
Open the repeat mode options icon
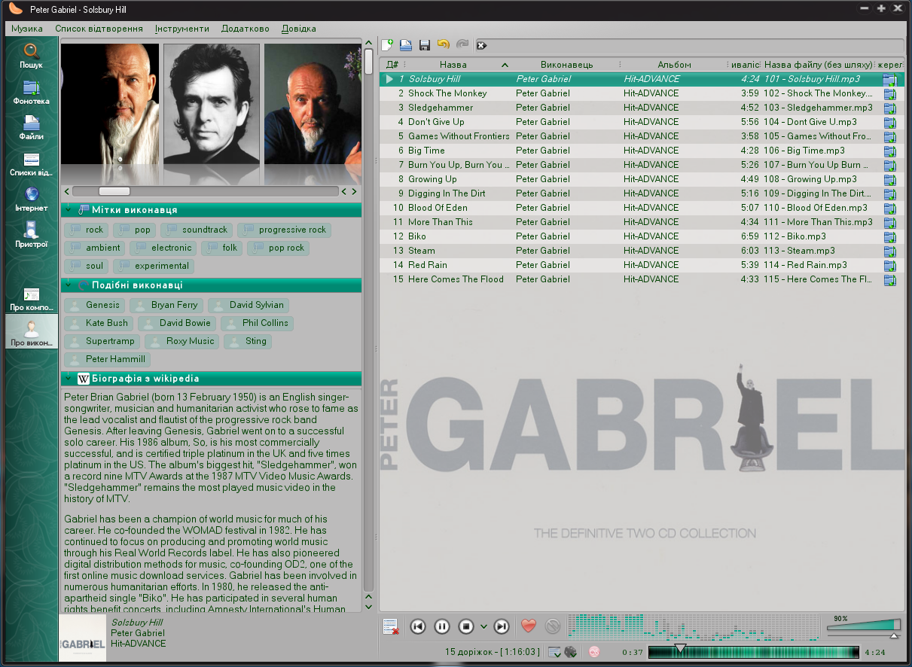[x=554, y=652]
